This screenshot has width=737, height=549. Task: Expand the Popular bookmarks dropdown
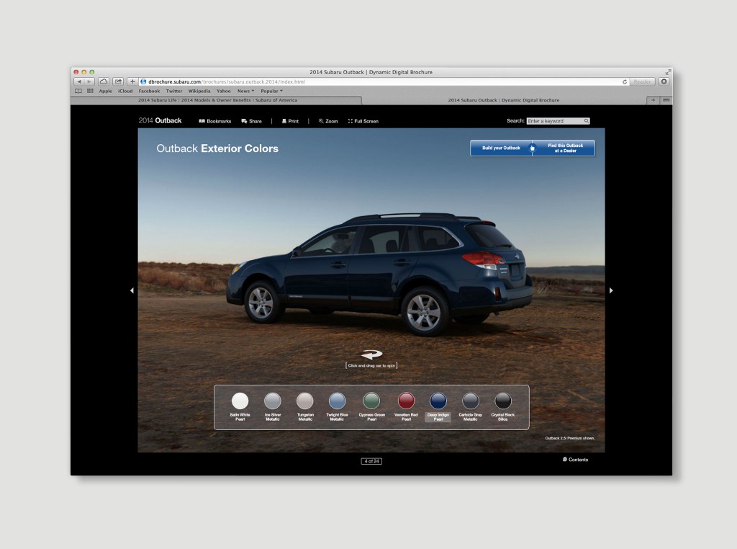pyautogui.click(x=271, y=91)
